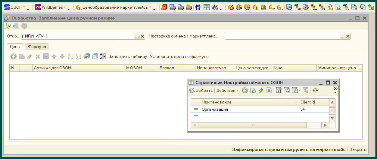Uncheck all rows icon in Цены toolbar

click(x=95, y=56)
